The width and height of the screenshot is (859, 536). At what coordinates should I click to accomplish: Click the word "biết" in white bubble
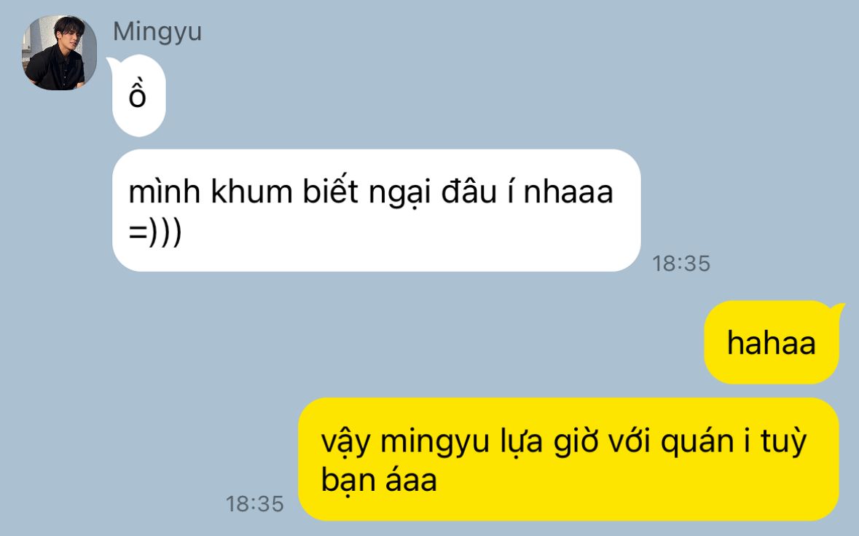click(330, 191)
